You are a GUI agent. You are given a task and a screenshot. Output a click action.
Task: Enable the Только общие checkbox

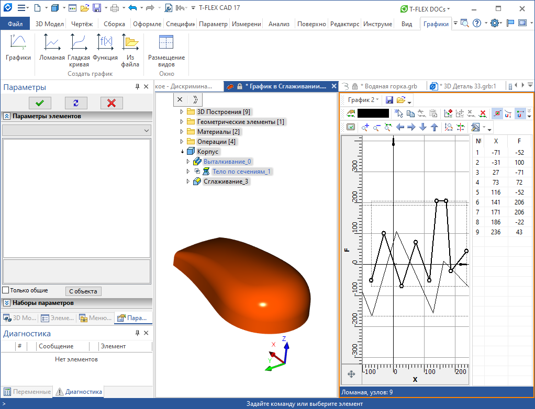point(5,291)
